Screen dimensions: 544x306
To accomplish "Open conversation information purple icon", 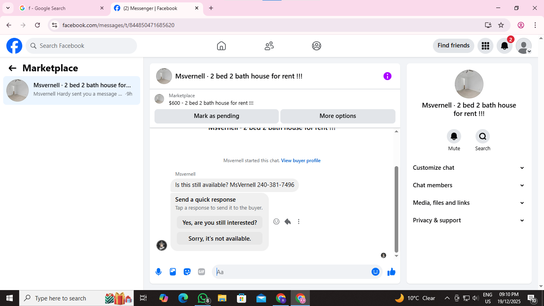I will pyautogui.click(x=387, y=76).
